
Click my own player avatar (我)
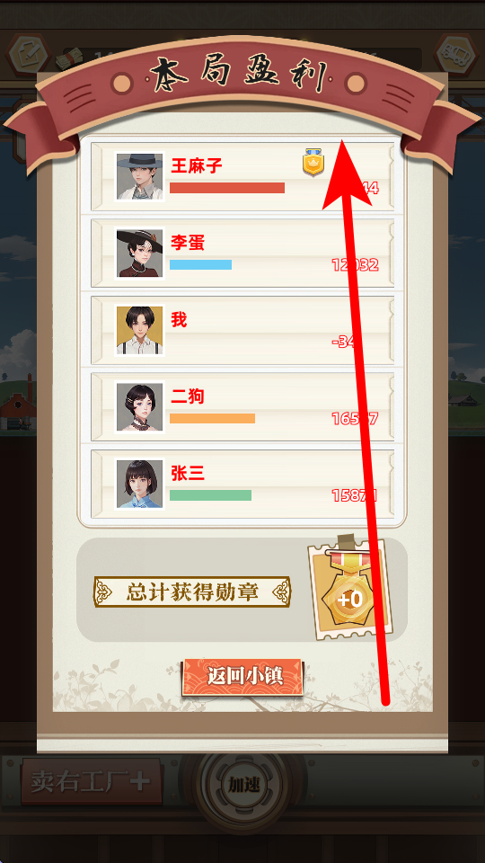point(140,330)
